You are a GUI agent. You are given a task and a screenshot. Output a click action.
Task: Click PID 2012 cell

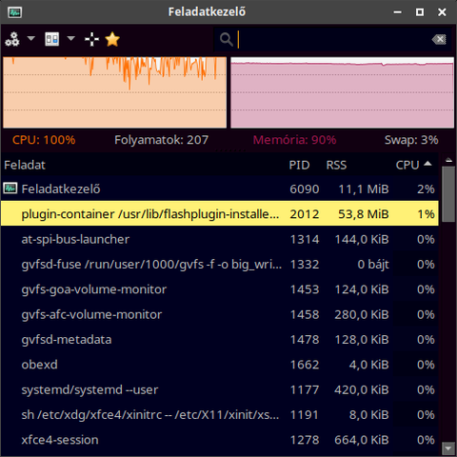tap(305, 214)
